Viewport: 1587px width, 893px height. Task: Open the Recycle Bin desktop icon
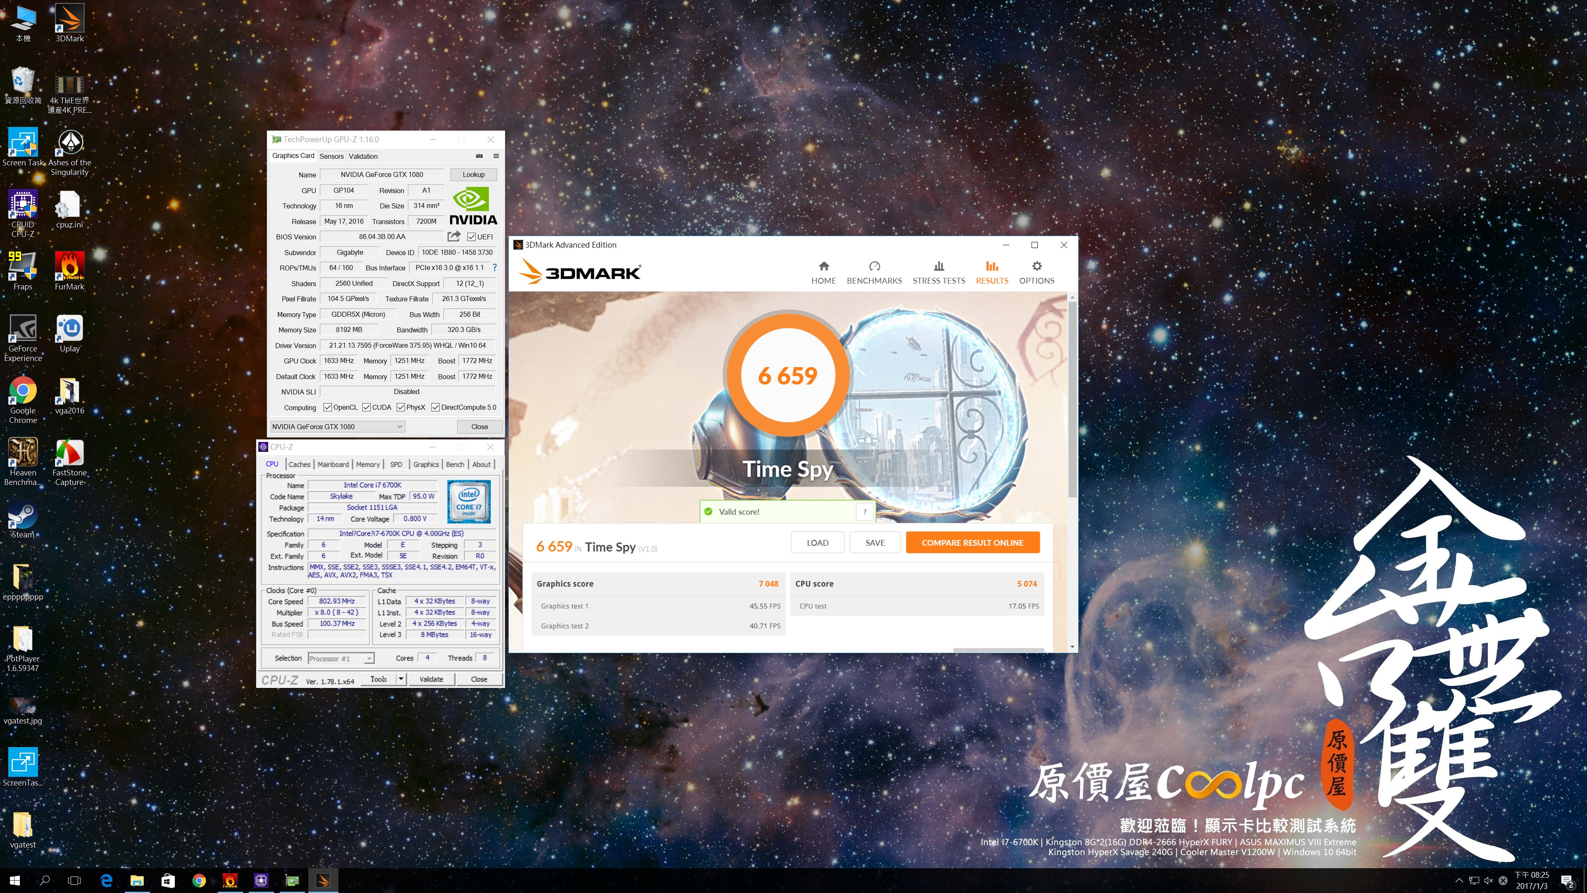click(23, 85)
